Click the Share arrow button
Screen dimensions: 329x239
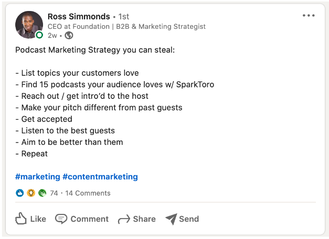tap(136, 219)
